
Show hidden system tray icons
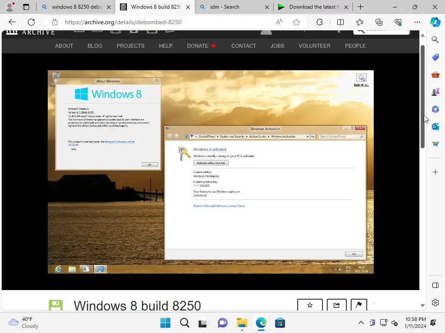[361, 323]
